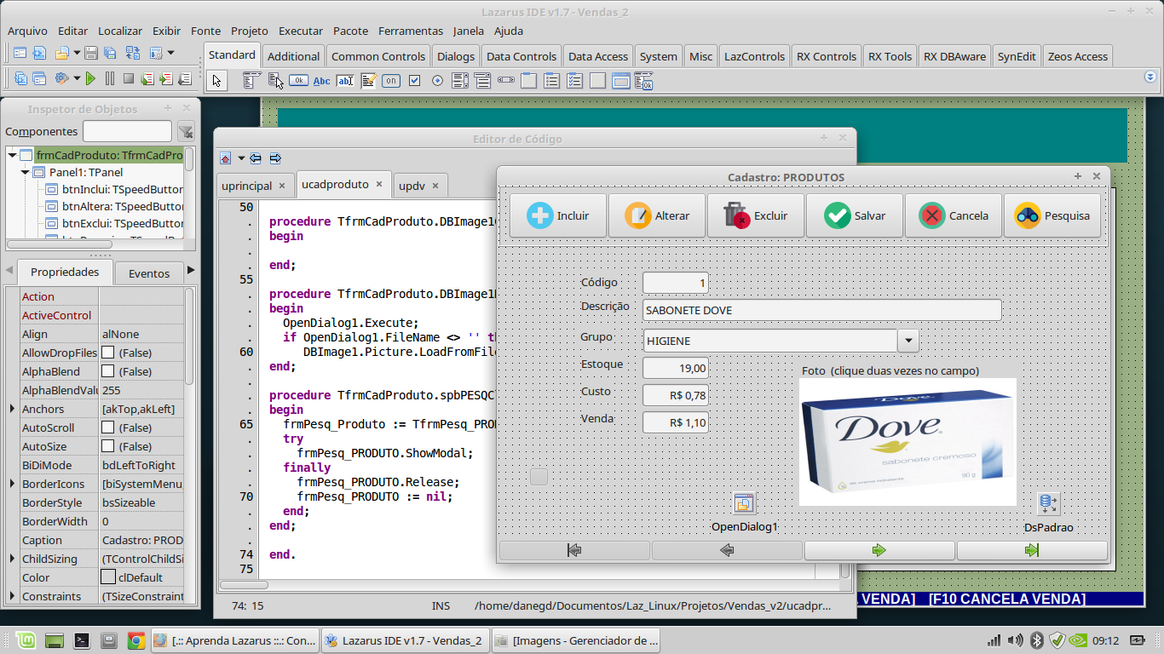
Task: Expand the Anchors property node
Action: pos(12,409)
